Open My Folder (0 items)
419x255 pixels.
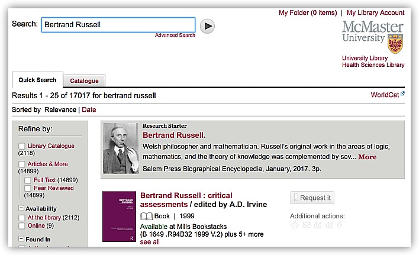[x=308, y=12]
